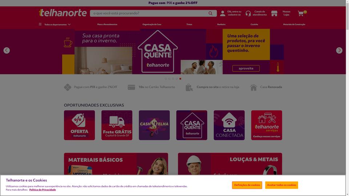Screen dimensions: 349x196
Task: Select the first carousel indicator dot
Action: tap(166, 79)
